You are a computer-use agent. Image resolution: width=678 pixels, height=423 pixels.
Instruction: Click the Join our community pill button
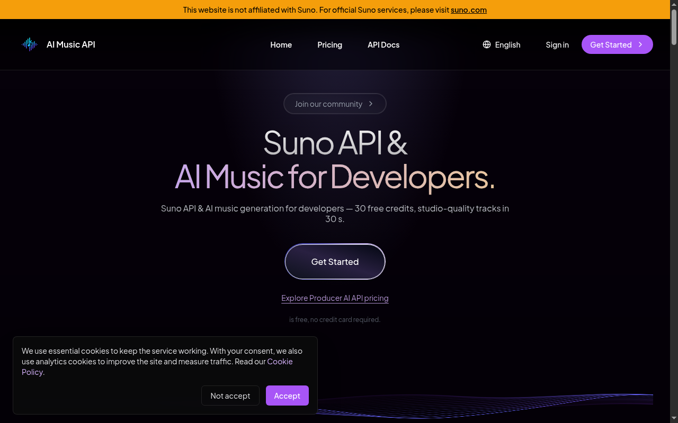point(335,104)
